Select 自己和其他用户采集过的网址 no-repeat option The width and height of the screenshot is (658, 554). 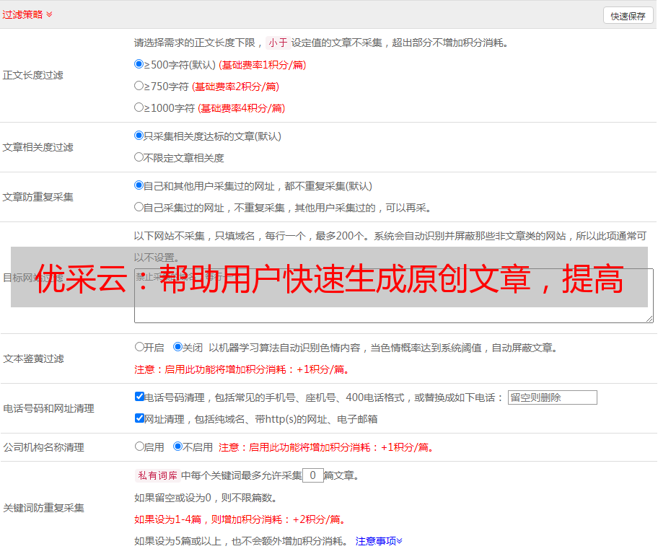point(139,185)
